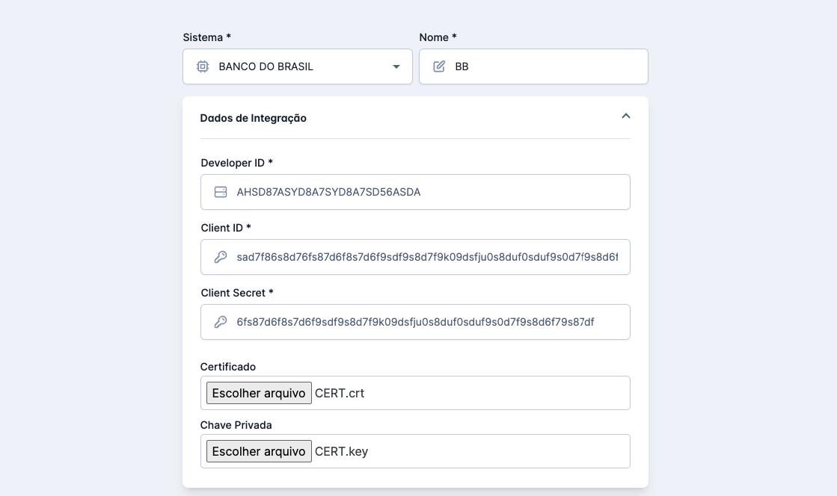
Task: Click the key icon in Client ID field
Action: tap(221, 257)
